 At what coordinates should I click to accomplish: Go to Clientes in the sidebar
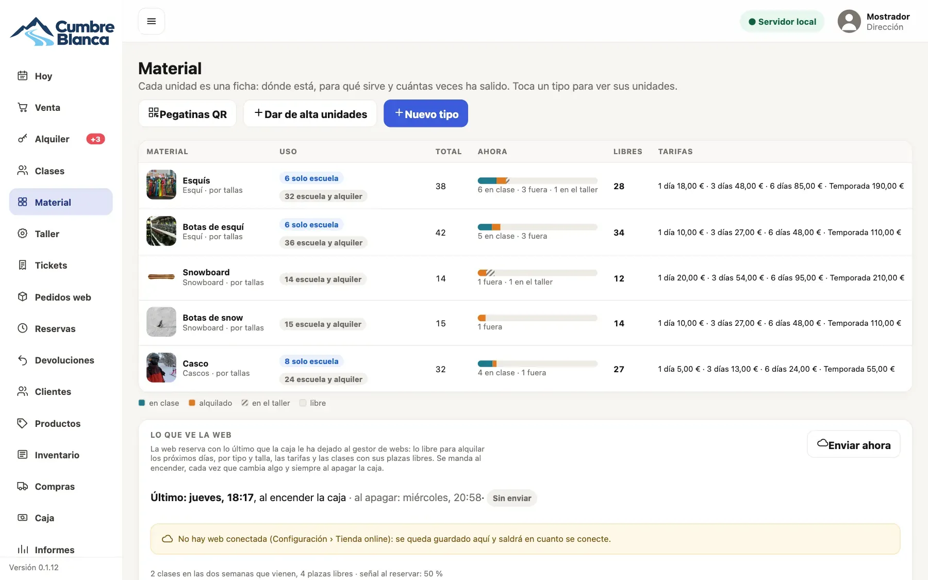coord(61,391)
